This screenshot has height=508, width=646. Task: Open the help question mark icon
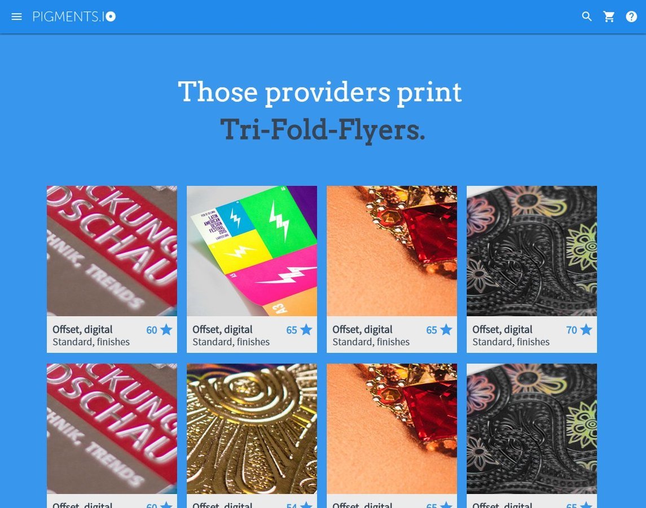coord(631,16)
